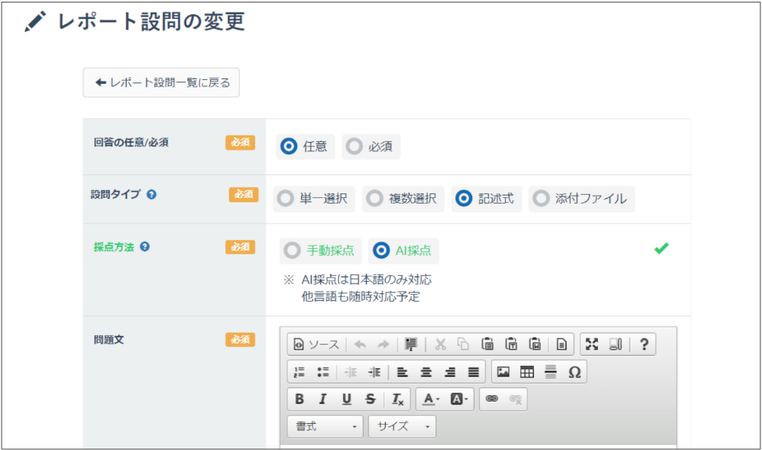Toggle bold formatting
This screenshot has width=762, height=450.
click(x=299, y=399)
